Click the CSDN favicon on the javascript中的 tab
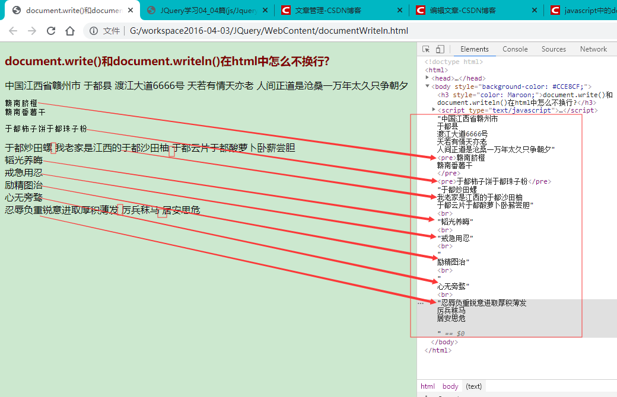The image size is (617, 397). tap(555, 10)
